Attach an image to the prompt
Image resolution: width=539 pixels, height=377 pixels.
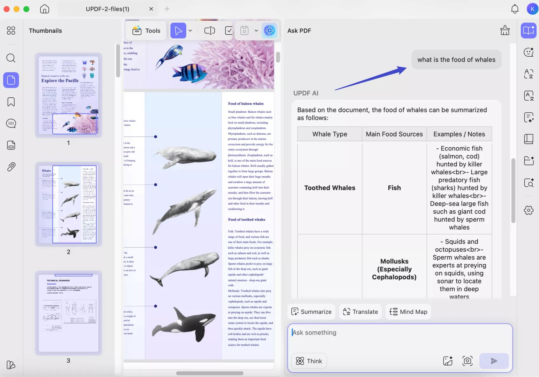(x=448, y=361)
